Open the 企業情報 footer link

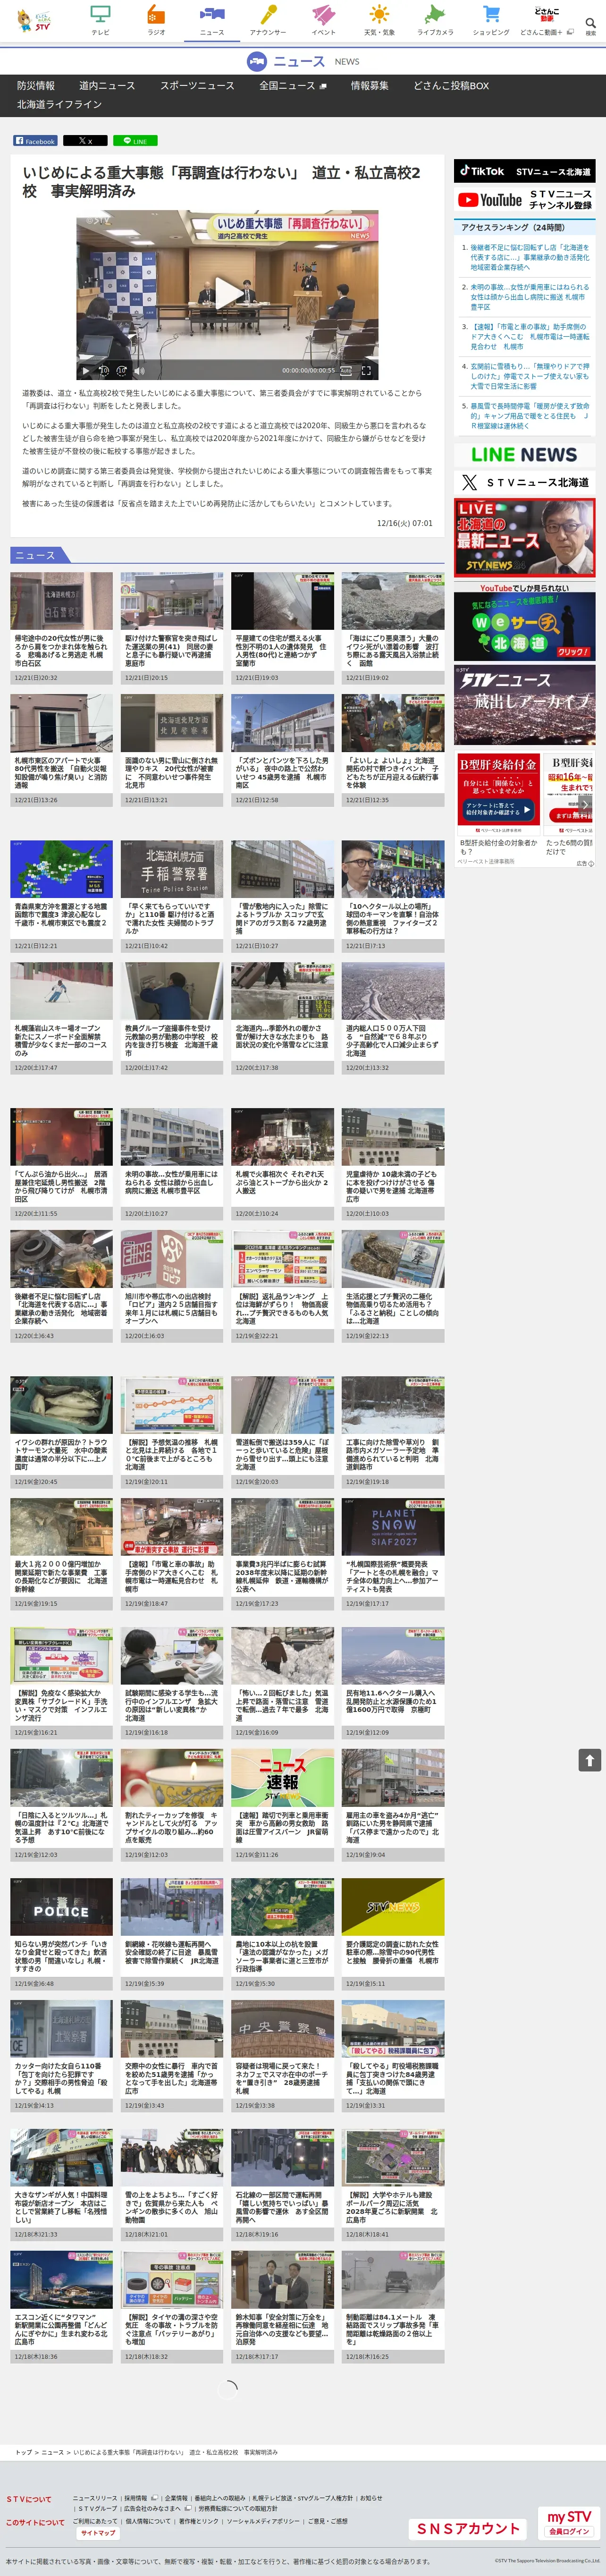click(x=176, y=2497)
